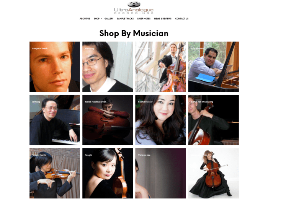Click the CONTACT US link
Image resolution: width=286 pixels, height=200 pixels.
[x=181, y=19]
